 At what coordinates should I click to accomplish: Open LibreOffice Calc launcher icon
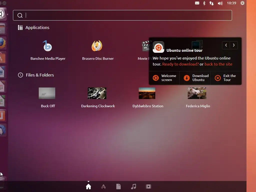click(2, 101)
